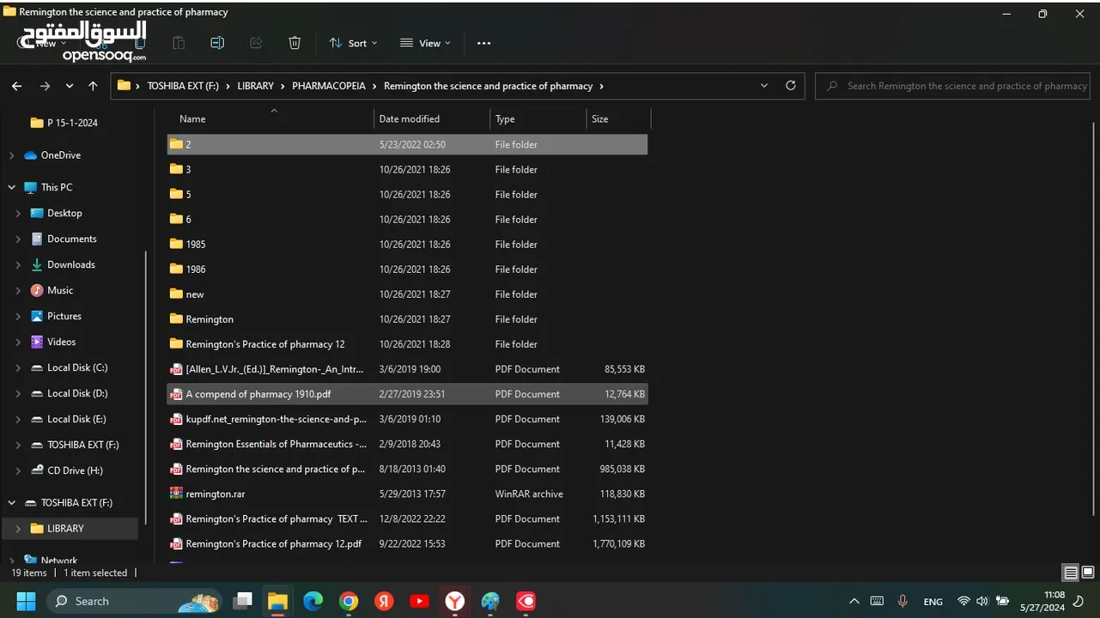The image size is (1100, 618).
Task: Open the Do Not Disturb moon notification icon
Action: 1078,602
